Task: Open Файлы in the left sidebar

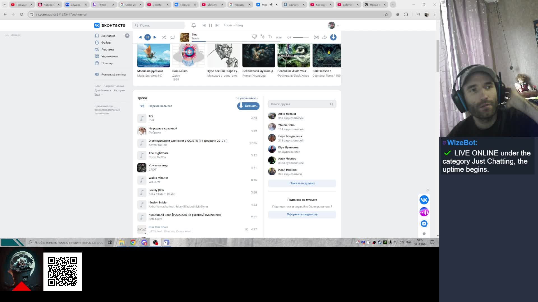Action: [106, 43]
